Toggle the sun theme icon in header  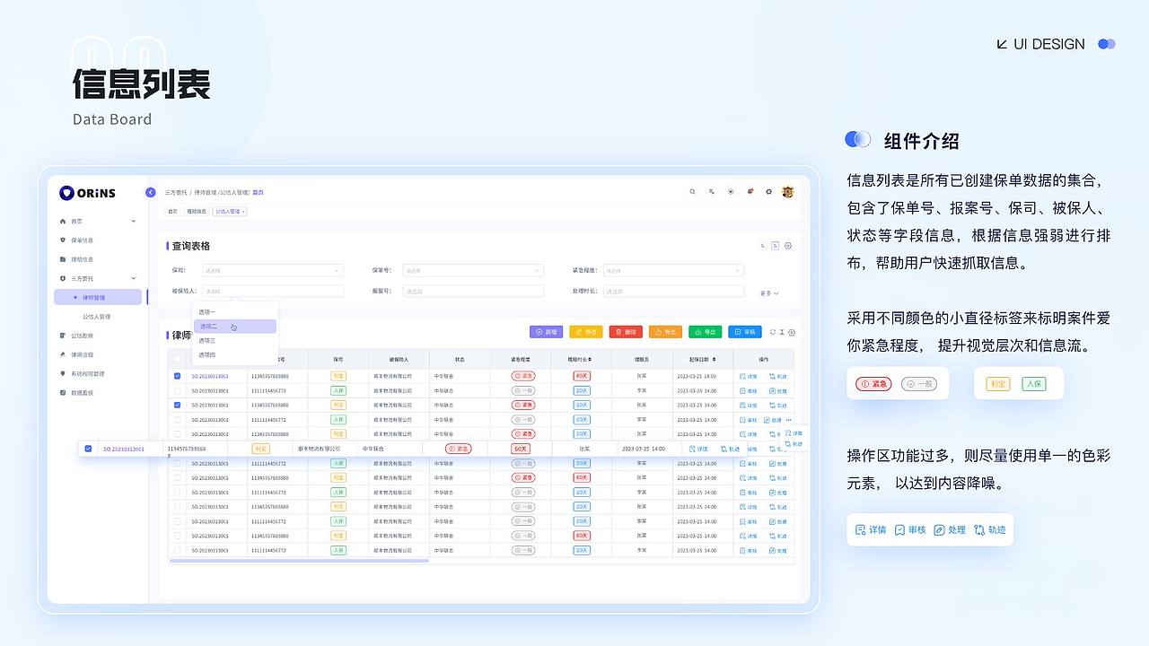click(x=731, y=192)
